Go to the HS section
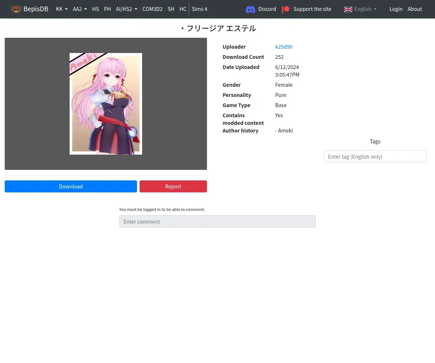 (95, 9)
